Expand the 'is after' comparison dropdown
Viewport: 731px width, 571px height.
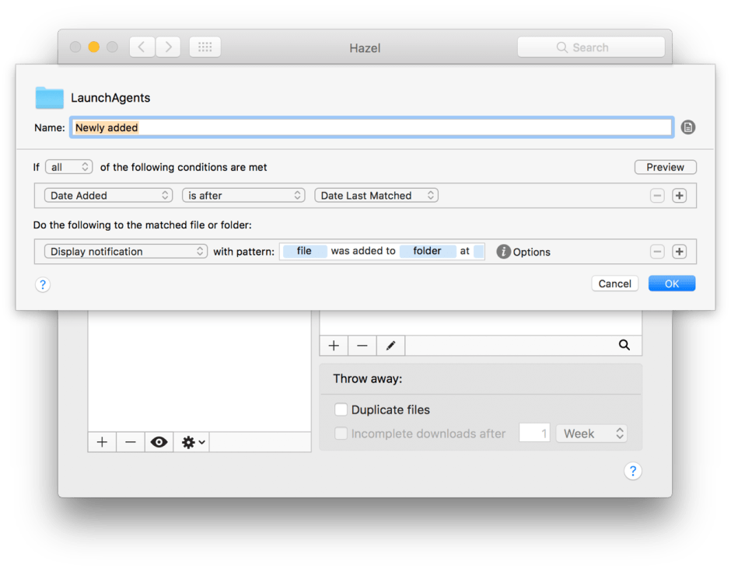(x=243, y=196)
